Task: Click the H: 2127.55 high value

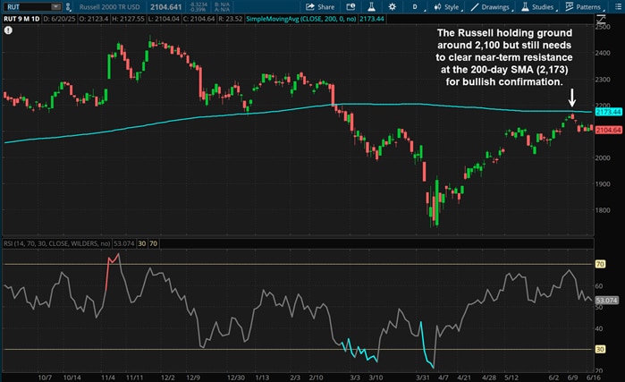Action: pyautogui.click(x=128, y=19)
